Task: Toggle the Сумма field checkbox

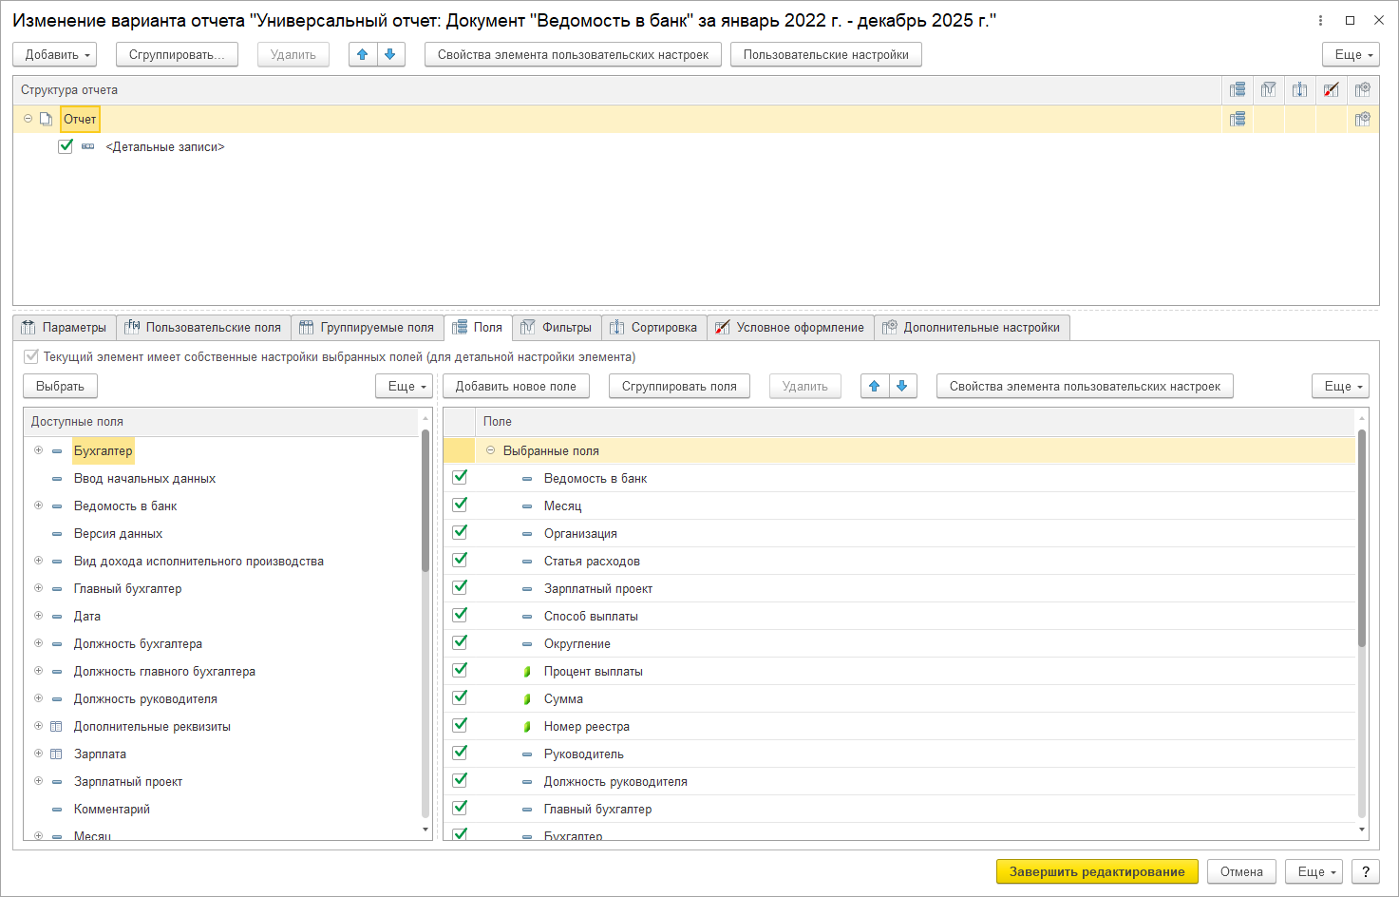Action: pyautogui.click(x=460, y=698)
